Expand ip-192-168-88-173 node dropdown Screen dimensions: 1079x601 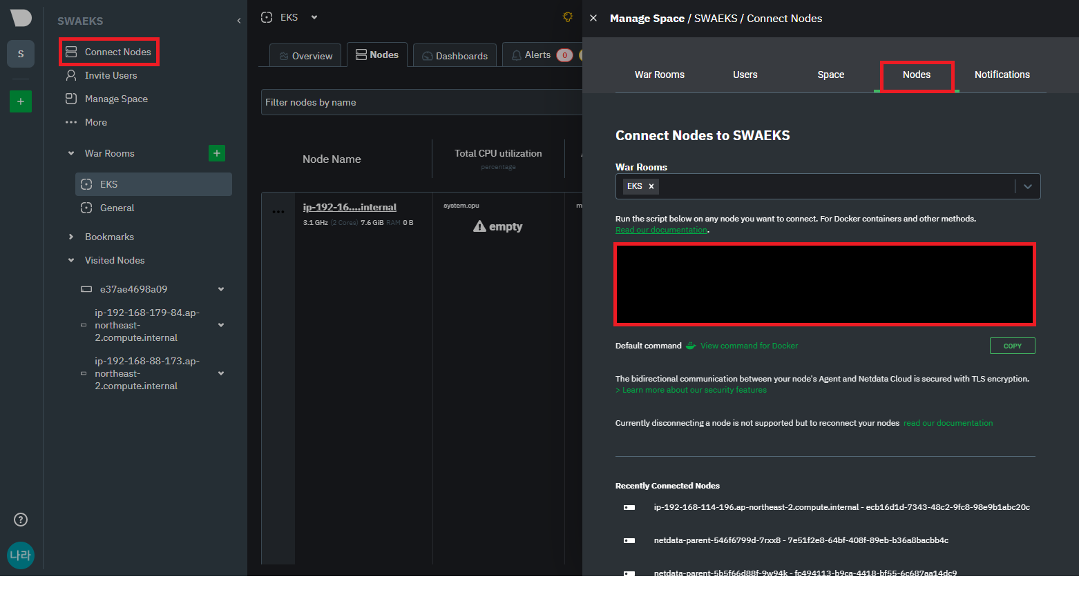pyautogui.click(x=221, y=373)
